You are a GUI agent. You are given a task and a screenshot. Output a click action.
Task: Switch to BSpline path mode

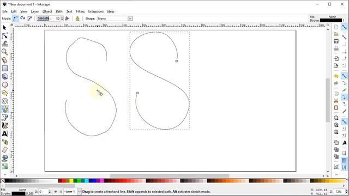point(29,19)
